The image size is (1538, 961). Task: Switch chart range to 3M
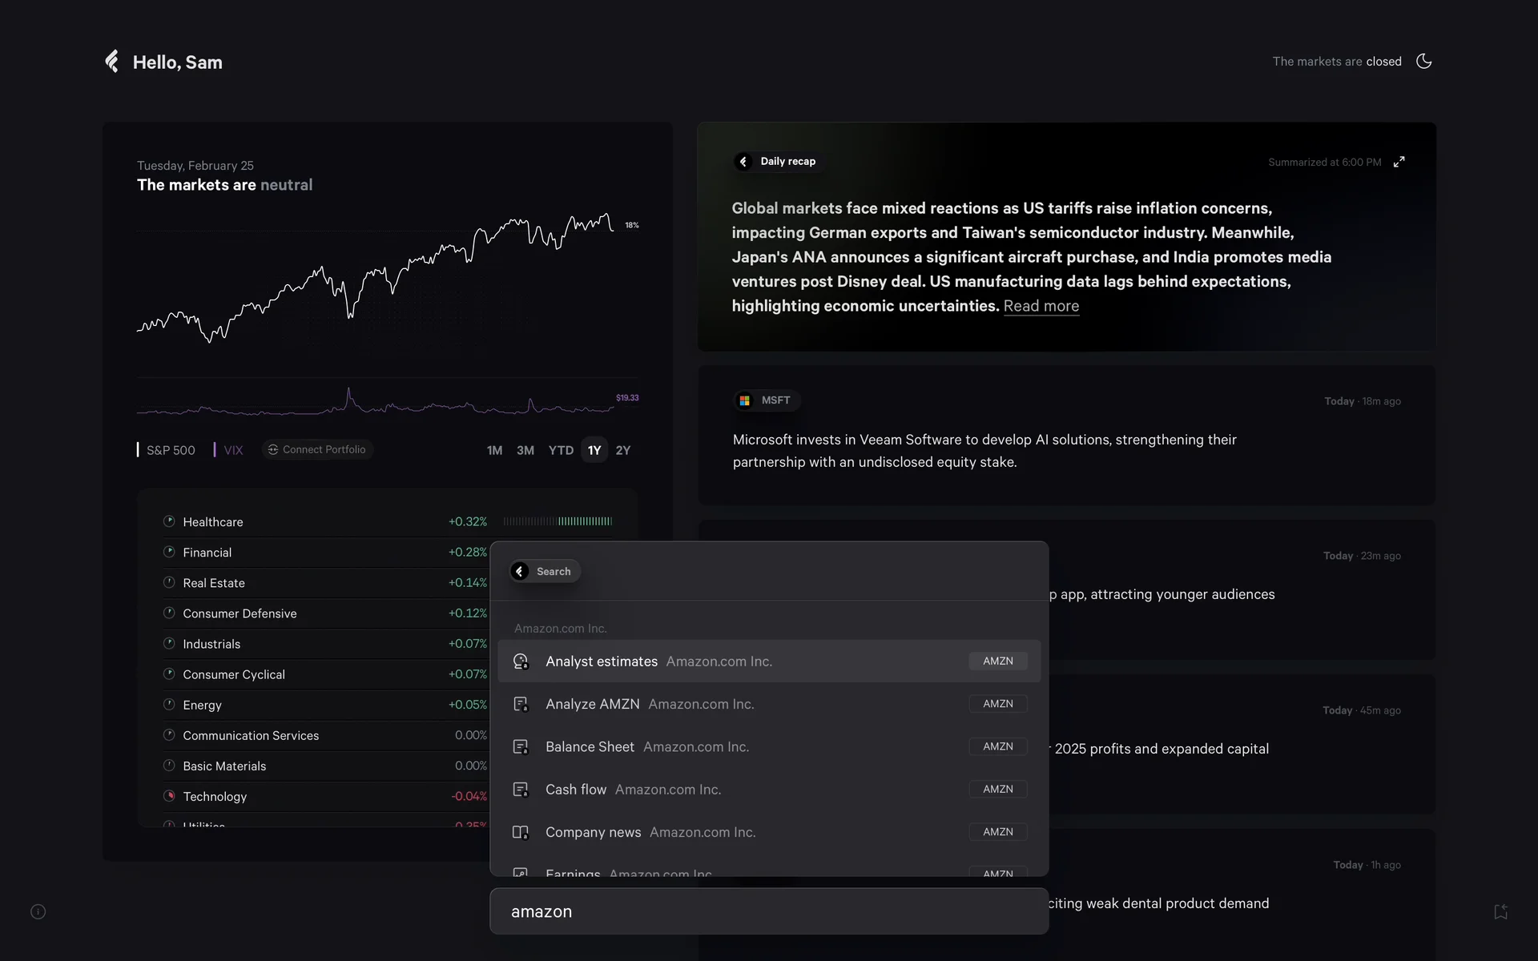click(x=525, y=450)
